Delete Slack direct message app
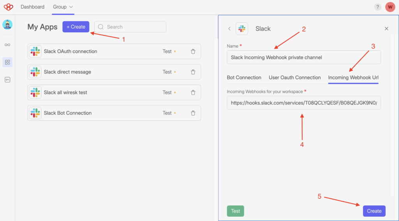399x221 pixels. 193,72
